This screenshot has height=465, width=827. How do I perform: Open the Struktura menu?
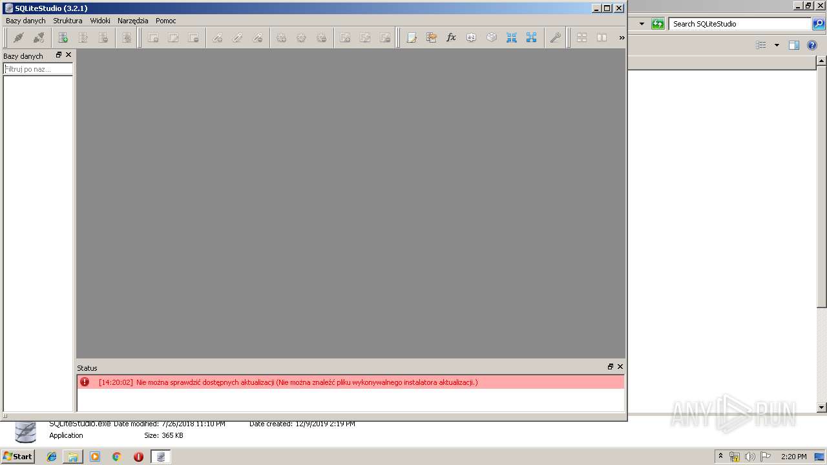tap(68, 21)
